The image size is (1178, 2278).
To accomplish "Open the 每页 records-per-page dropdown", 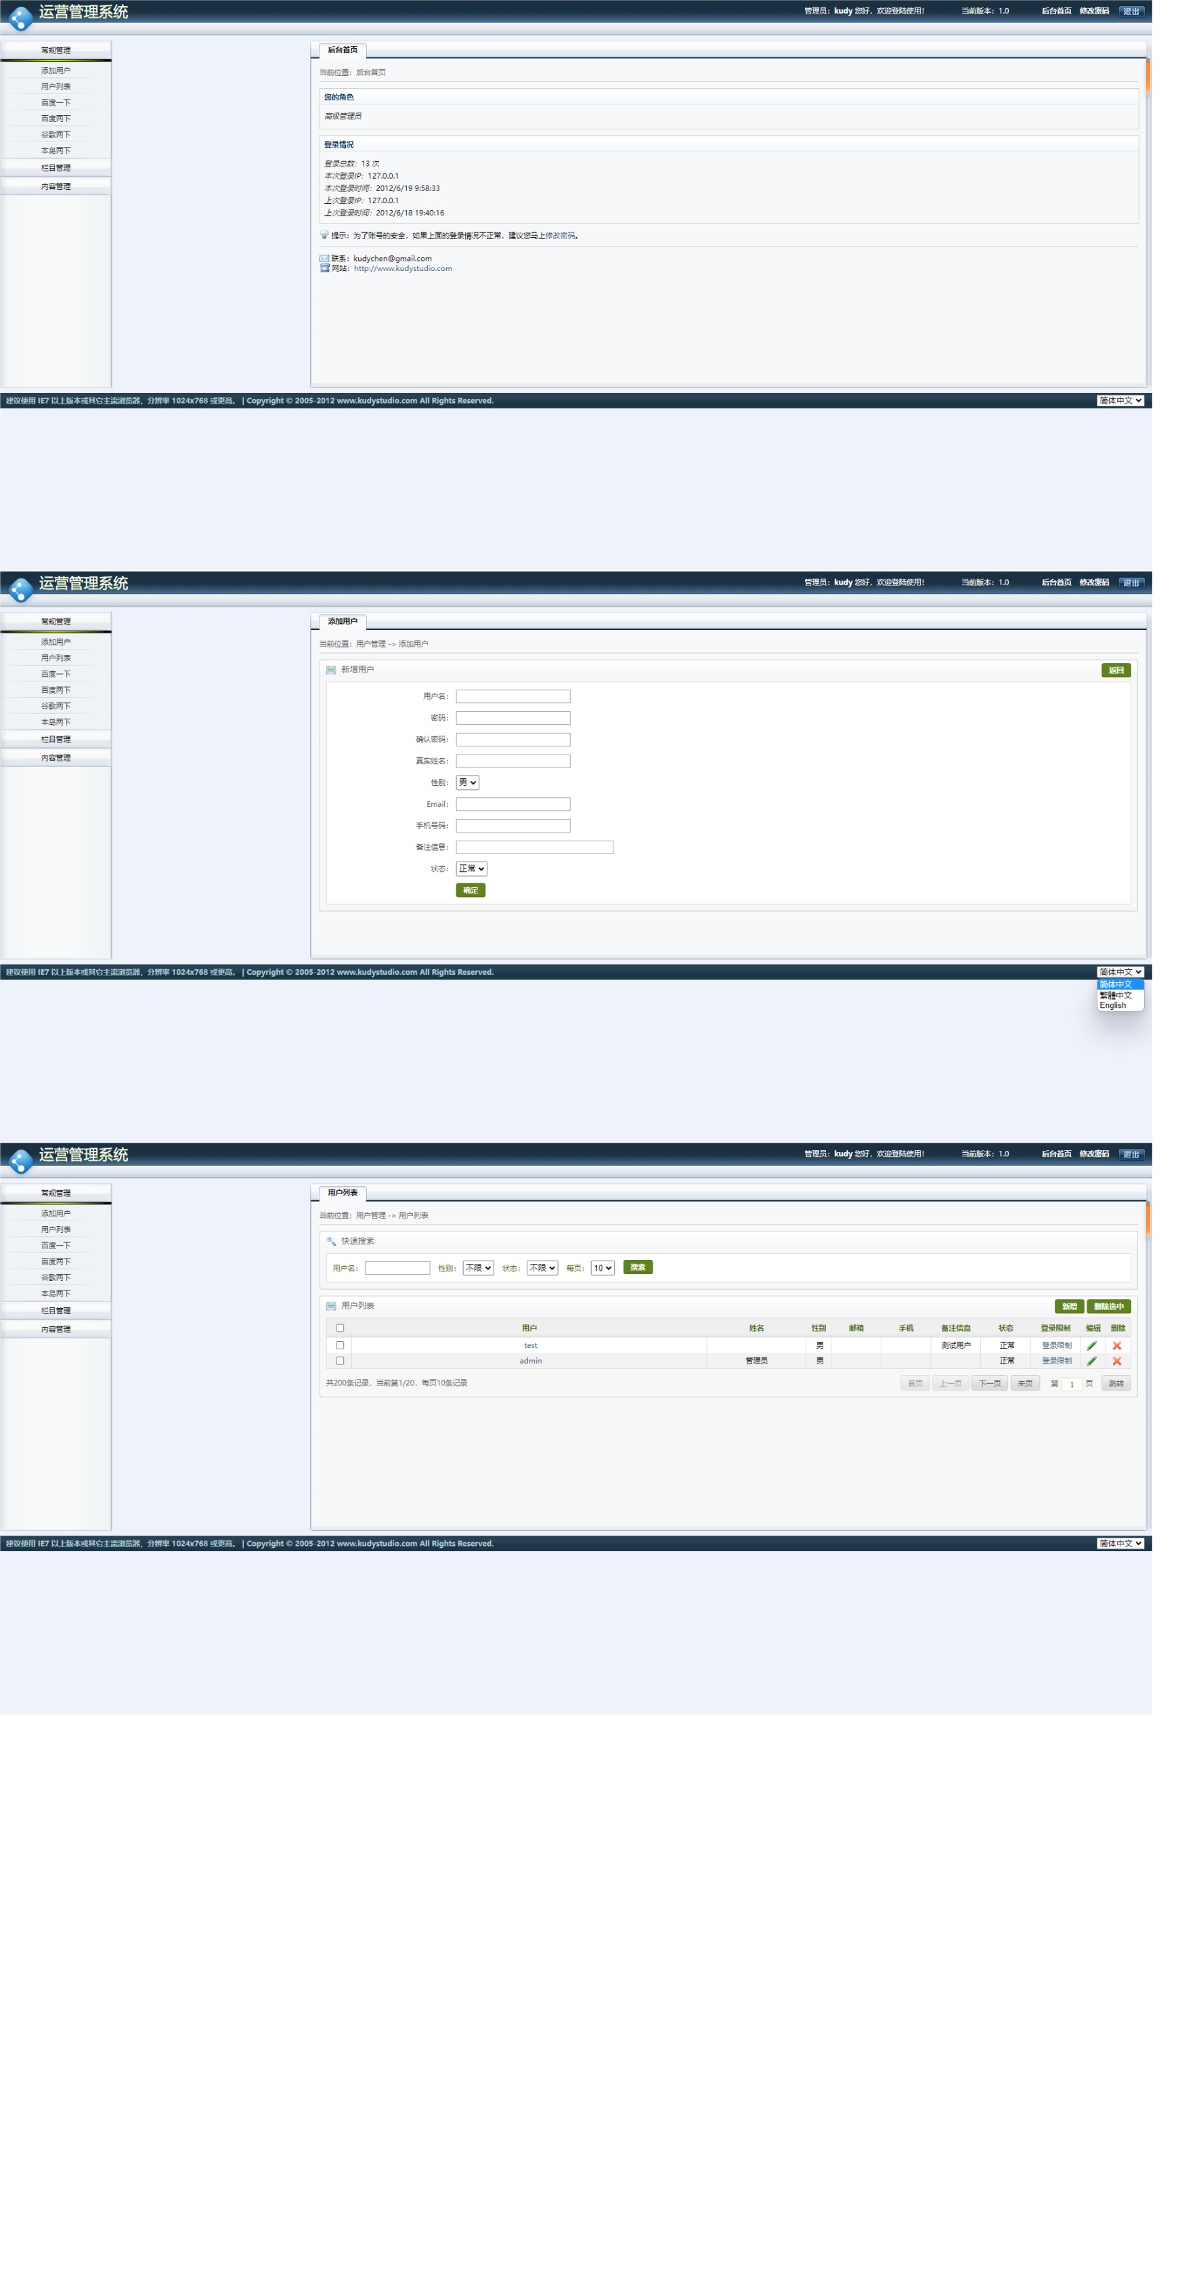I will pyautogui.click(x=602, y=1268).
